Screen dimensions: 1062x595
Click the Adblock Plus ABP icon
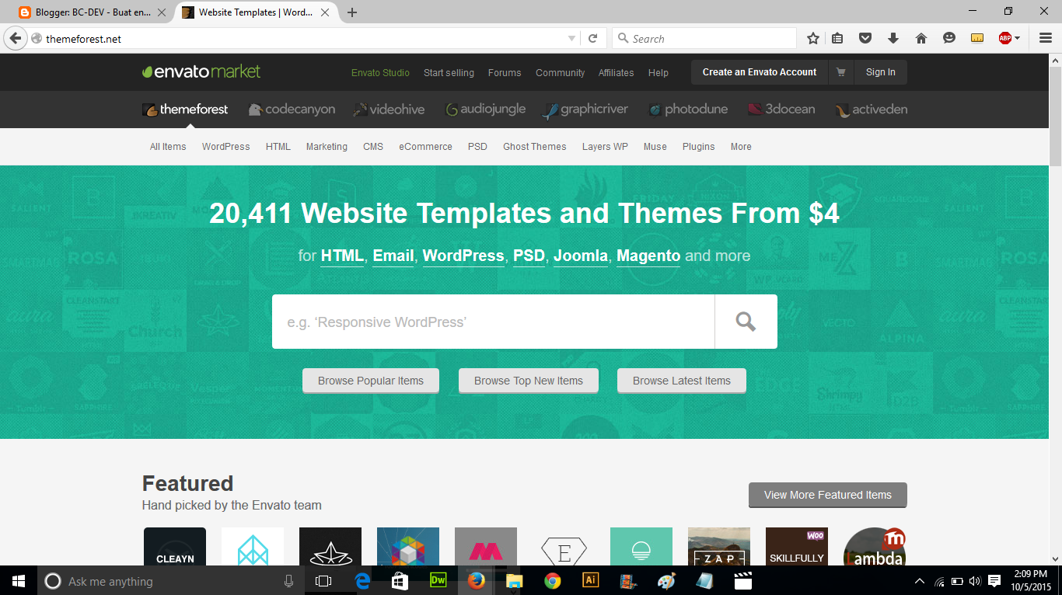tap(1005, 38)
